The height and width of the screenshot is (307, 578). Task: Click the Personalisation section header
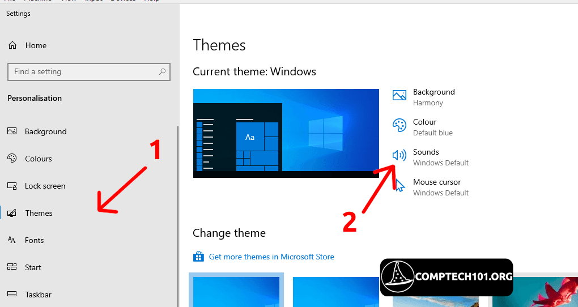coord(35,99)
